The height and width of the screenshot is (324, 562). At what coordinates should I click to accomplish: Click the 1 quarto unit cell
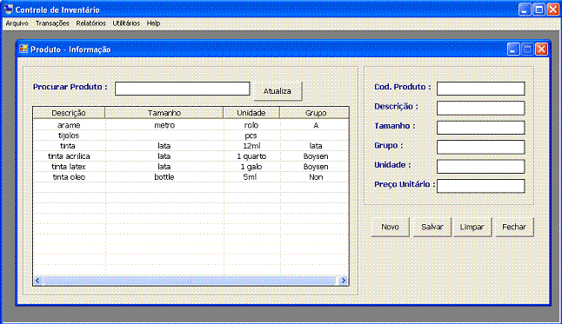tap(251, 156)
